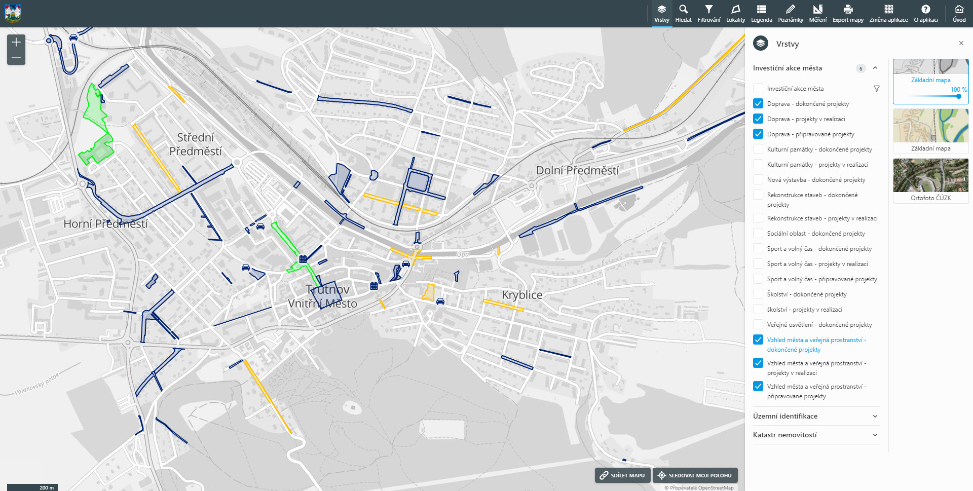Zoom in on the map

point(16,42)
